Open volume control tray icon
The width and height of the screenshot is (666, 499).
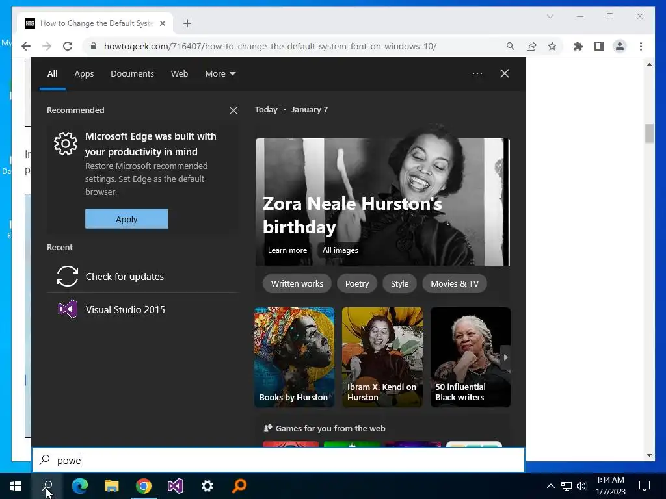tap(581, 486)
